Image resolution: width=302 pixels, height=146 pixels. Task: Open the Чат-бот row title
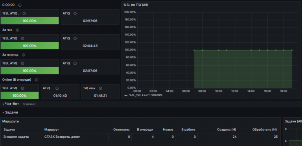point(12,104)
